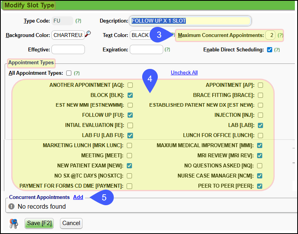This screenshot has width=298, height=234.
Task: Open help (?) for Maximum Concurrent Appointments
Action: pyautogui.click(x=280, y=35)
